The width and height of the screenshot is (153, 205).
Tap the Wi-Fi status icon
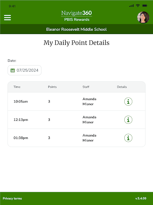click(x=138, y=6)
